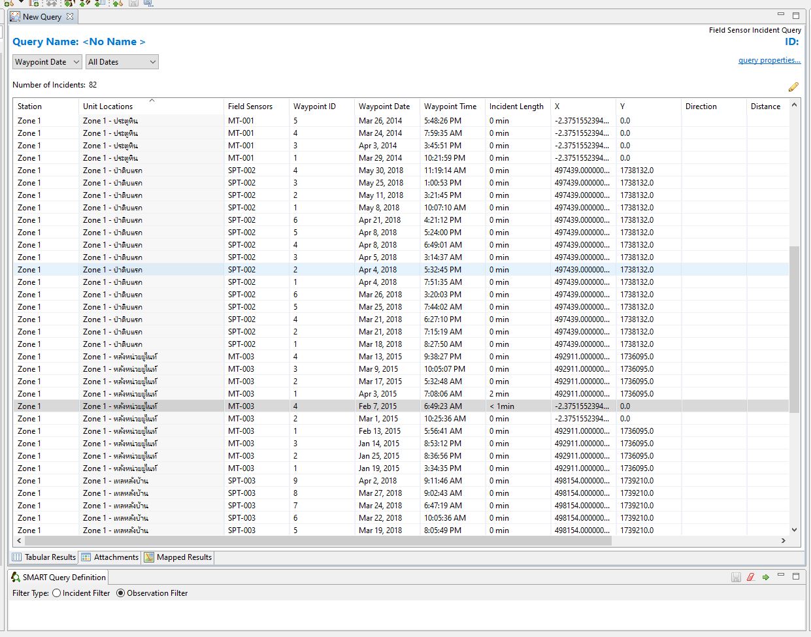
Task: Expand the All Dates dropdown
Action: click(122, 62)
